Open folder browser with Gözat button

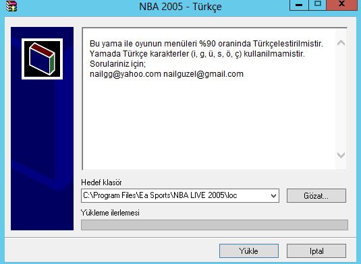[316, 196]
